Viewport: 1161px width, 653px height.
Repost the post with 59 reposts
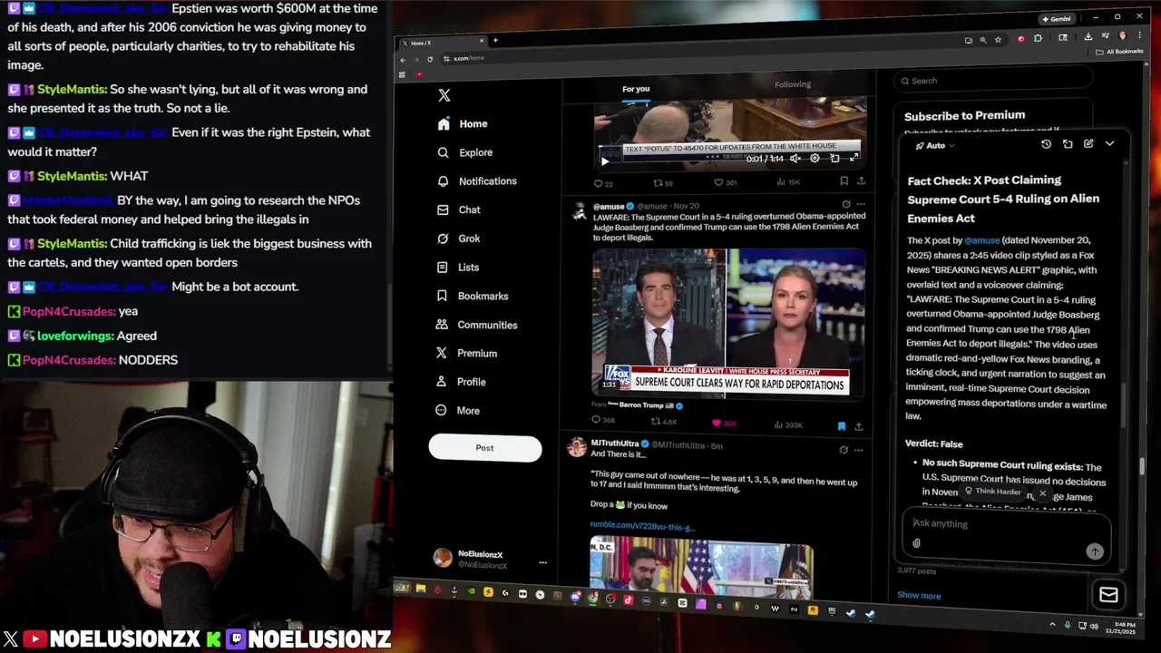pos(662,183)
